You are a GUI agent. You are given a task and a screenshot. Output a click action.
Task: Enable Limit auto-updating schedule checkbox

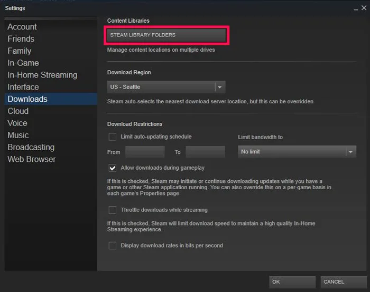112,137
